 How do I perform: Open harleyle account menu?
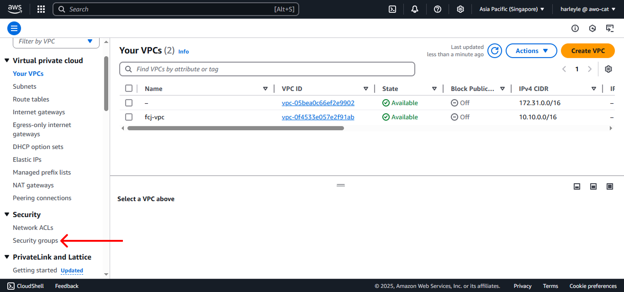(588, 9)
